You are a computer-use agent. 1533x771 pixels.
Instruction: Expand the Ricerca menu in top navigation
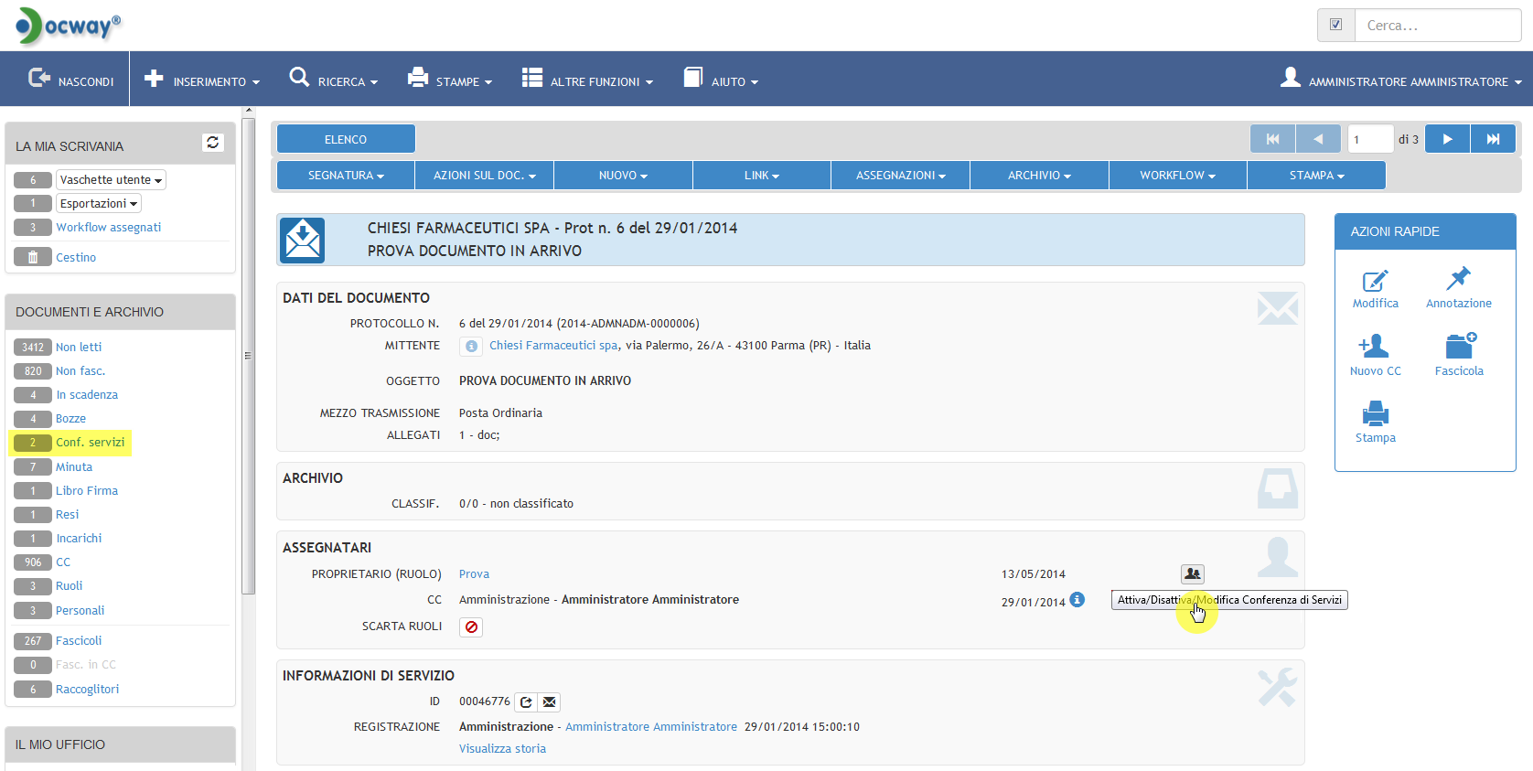tap(334, 81)
